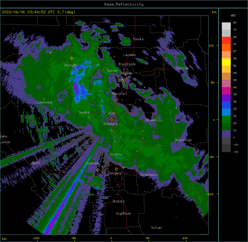
Task: Select the RockyMH label
Action: [70, 65]
